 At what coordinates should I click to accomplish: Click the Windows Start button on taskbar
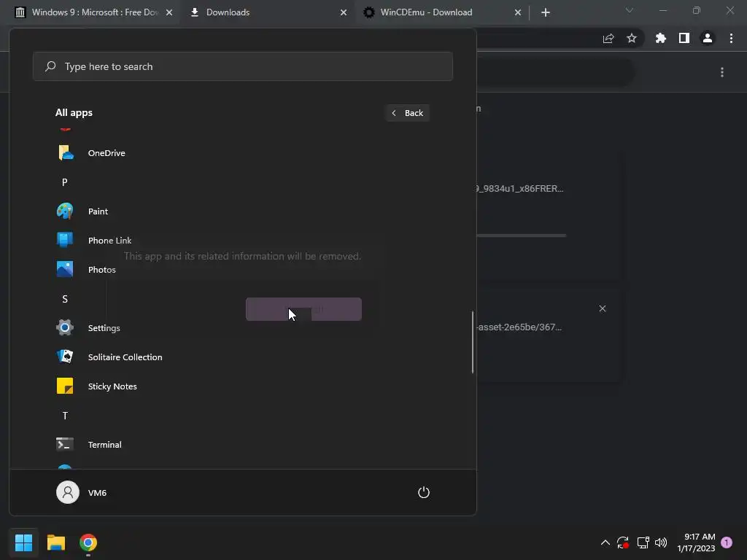click(x=23, y=542)
